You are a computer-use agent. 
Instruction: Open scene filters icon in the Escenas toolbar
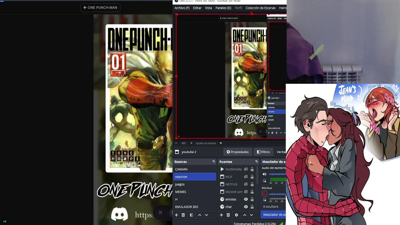tap(191, 215)
